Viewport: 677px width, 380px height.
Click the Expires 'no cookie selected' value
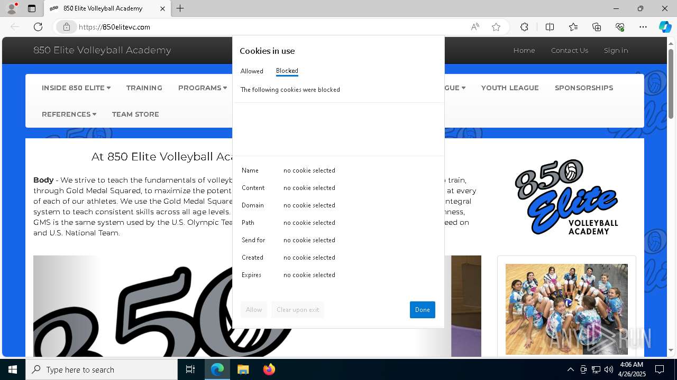(x=309, y=275)
